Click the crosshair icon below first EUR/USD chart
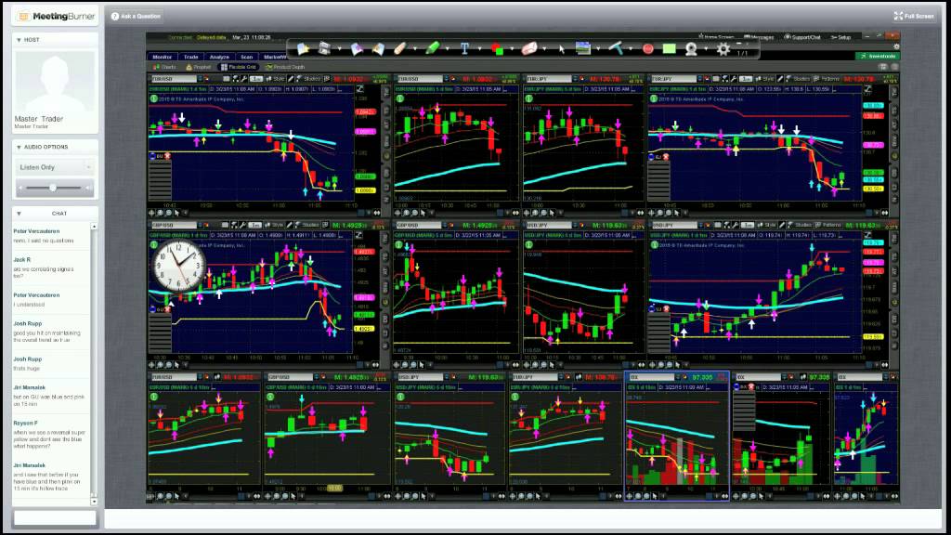The width and height of the screenshot is (951, 535). click(152, 213)
